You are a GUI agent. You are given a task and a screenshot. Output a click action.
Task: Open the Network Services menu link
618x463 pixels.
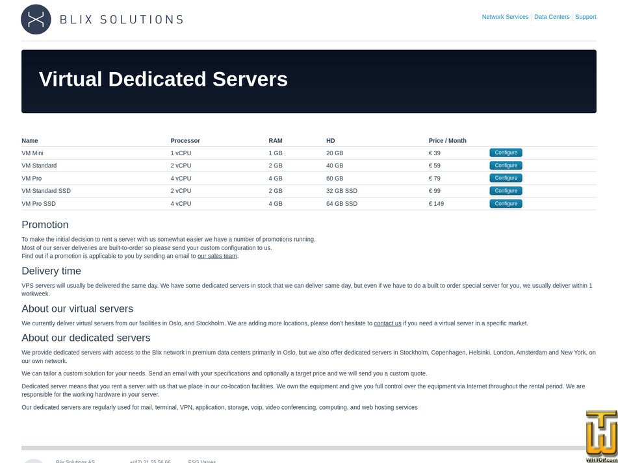click(505, 17)
